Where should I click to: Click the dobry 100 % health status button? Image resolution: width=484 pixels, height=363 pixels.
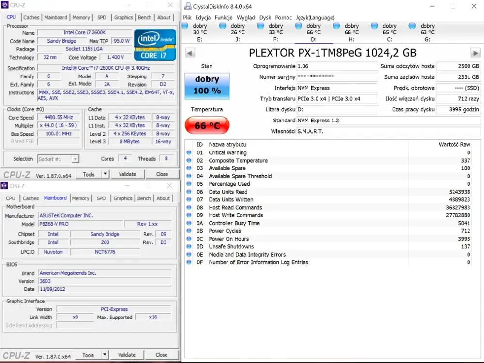click(207, 86)
